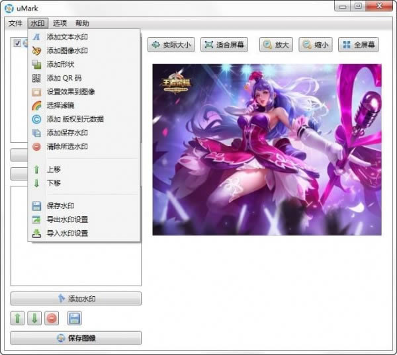Click the red remove icon in menu
Image resolution: width=397 pixels, height=355 pixels.
pos(36,147)
